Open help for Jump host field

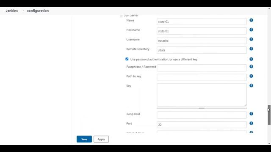pyautogui.click(x=251, y=114)
